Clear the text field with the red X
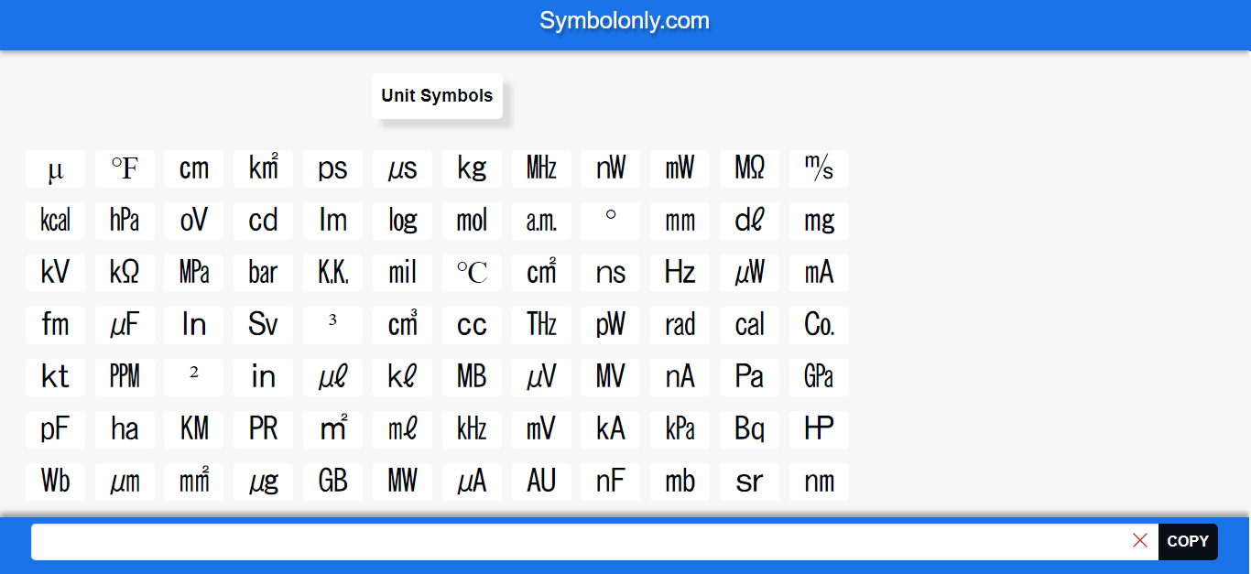The height and width of the screenshot is (574, 1251). (1140, 541)
